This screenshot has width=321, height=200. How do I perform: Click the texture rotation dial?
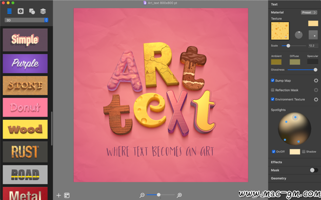tap(298, 35)
